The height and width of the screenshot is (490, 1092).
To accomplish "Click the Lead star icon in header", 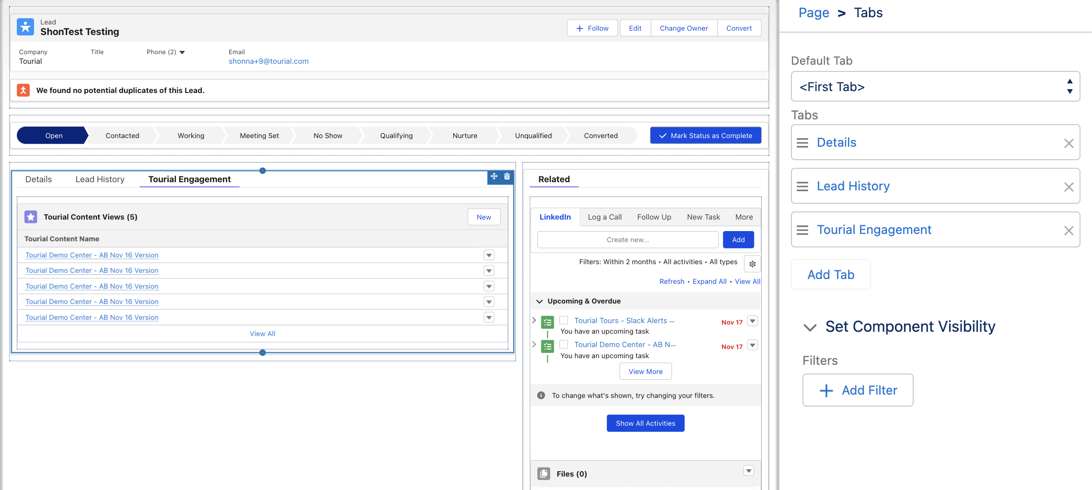I will coord(25,27).
